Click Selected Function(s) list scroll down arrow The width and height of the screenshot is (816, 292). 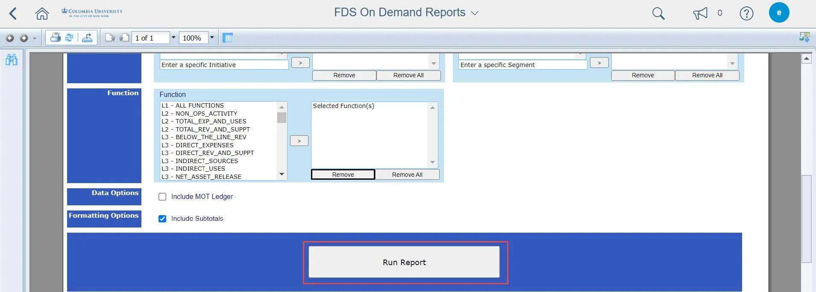pos(432,162)
